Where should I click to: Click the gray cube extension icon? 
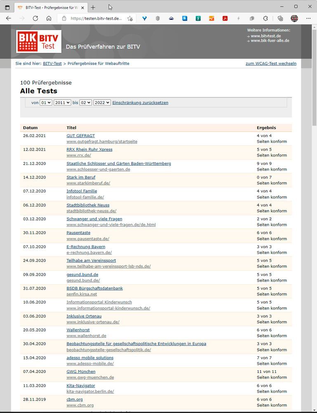click(252, 18)
